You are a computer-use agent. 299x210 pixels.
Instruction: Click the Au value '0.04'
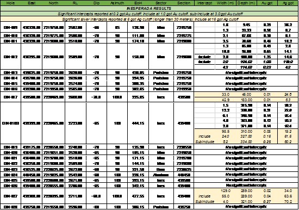(267, 196)
